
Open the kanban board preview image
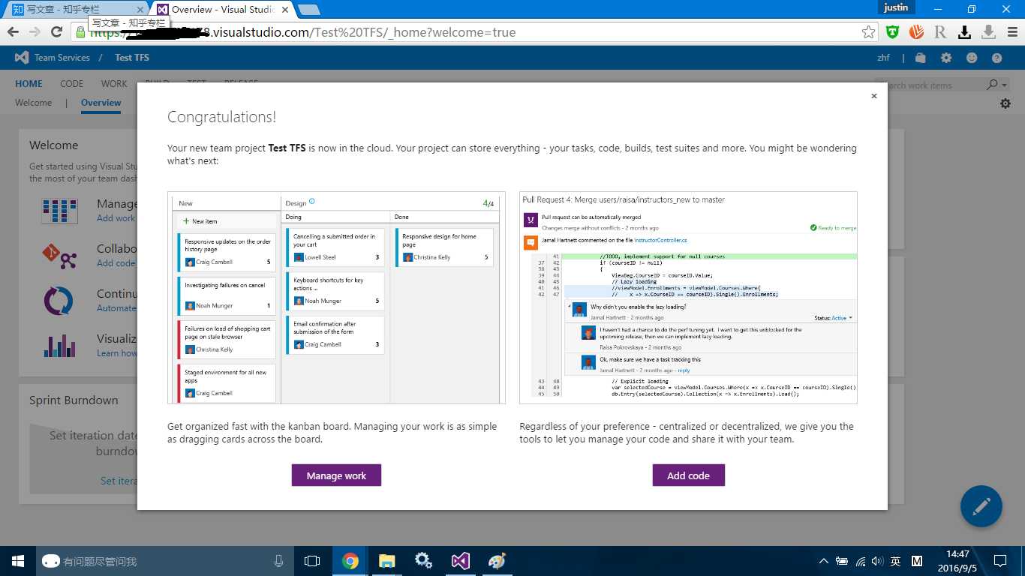[336, 298]
